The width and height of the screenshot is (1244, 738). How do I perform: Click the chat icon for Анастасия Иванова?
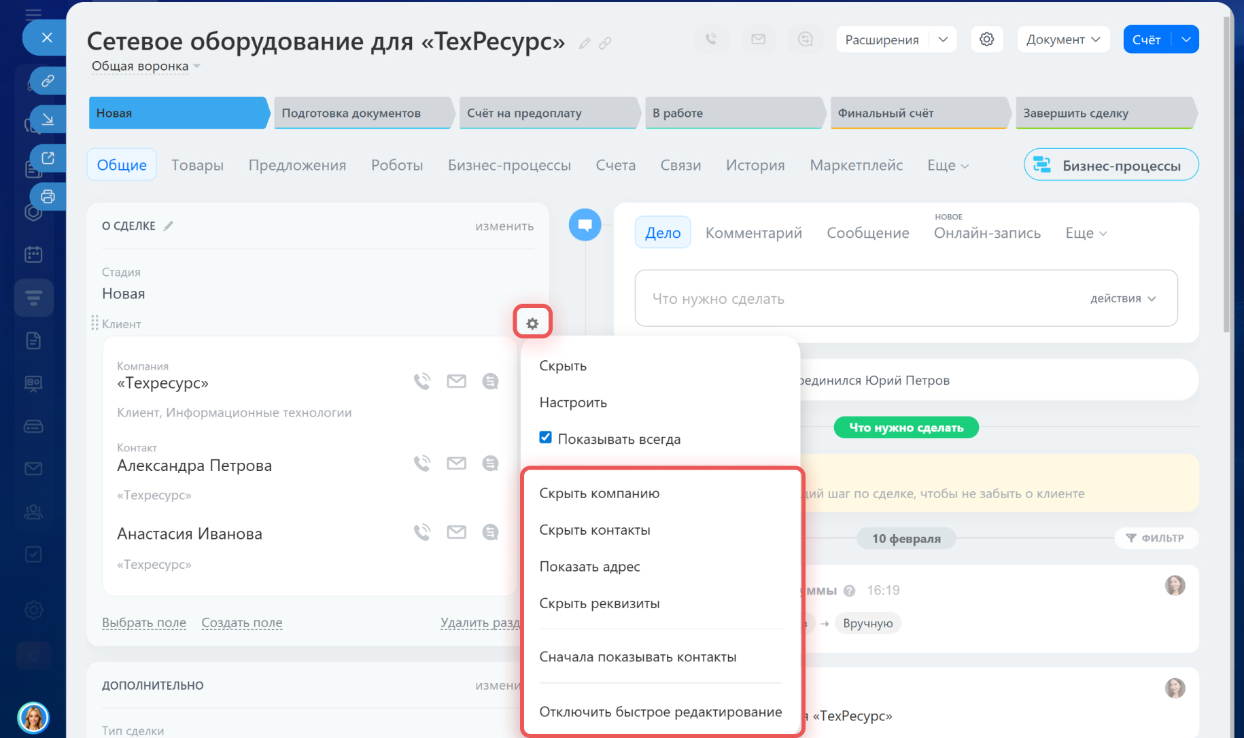[490, 532]
